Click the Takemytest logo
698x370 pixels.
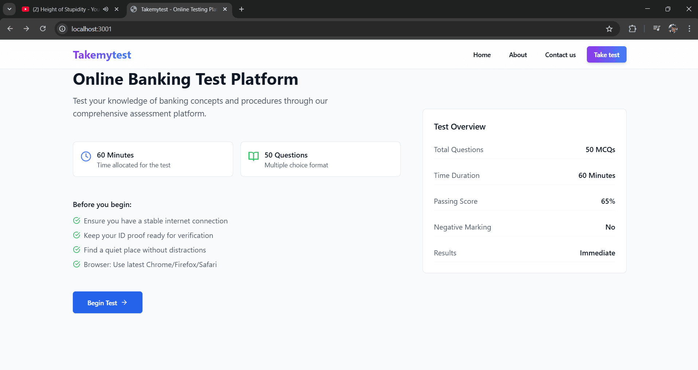pyautogui.click(x=102, y=55)
